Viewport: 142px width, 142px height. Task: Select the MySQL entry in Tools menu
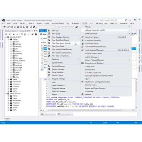pyautogui.click(x=106, y=27)
